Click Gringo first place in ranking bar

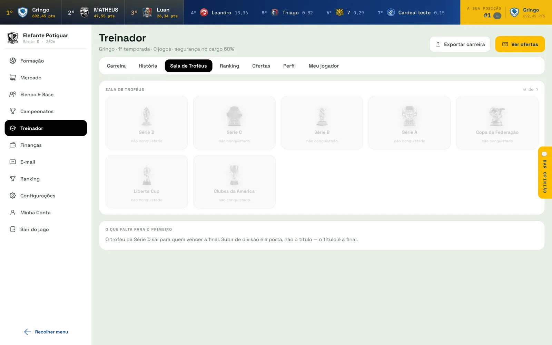pos(31,12)
